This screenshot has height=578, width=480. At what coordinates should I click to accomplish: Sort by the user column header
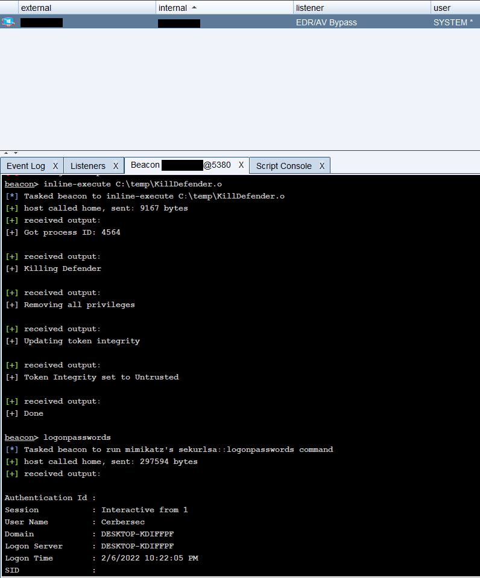coord(455,8)
